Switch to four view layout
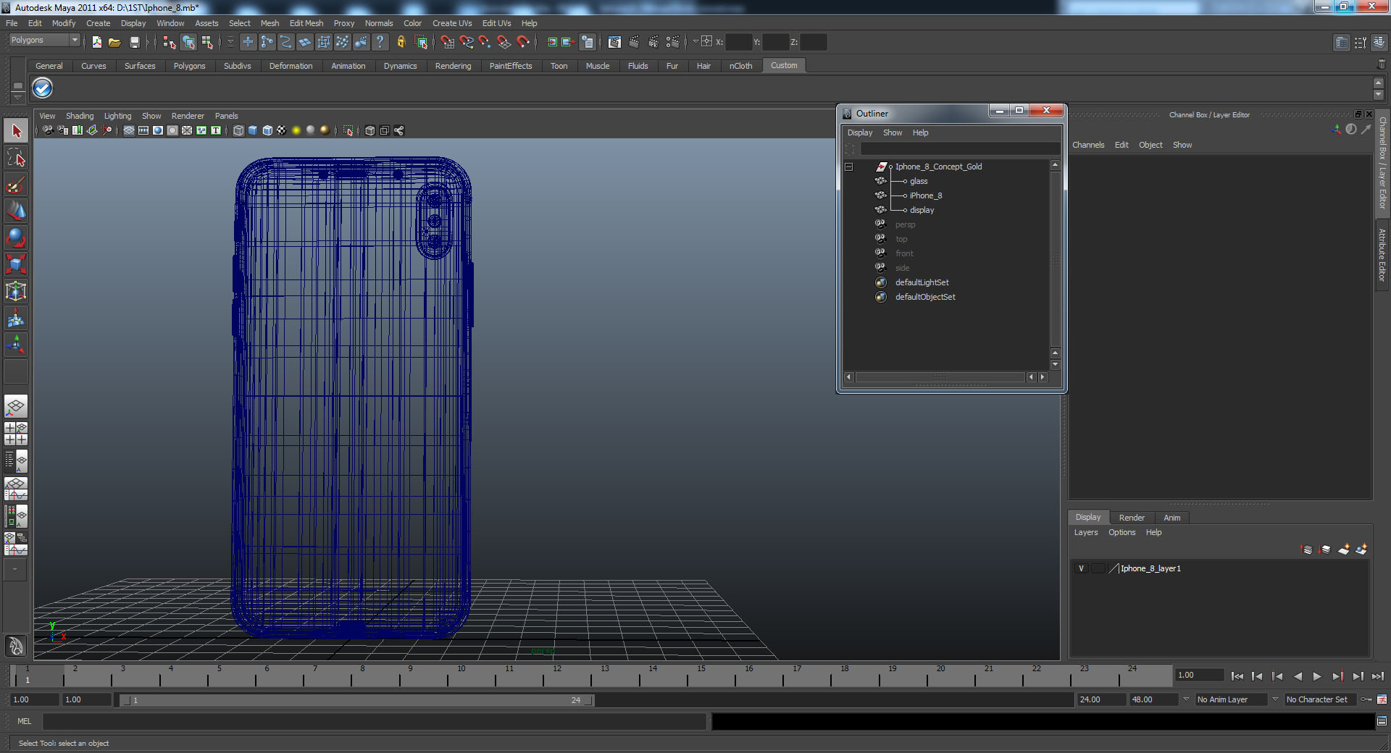This screenshot has height=753, width=1391. 16,433
